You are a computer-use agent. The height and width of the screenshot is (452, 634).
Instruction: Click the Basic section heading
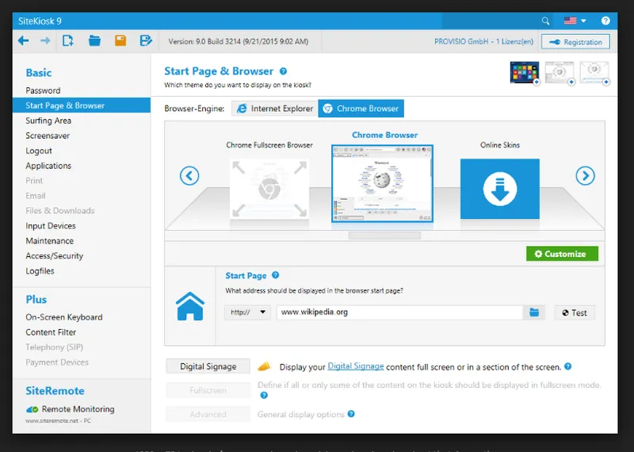38,73
